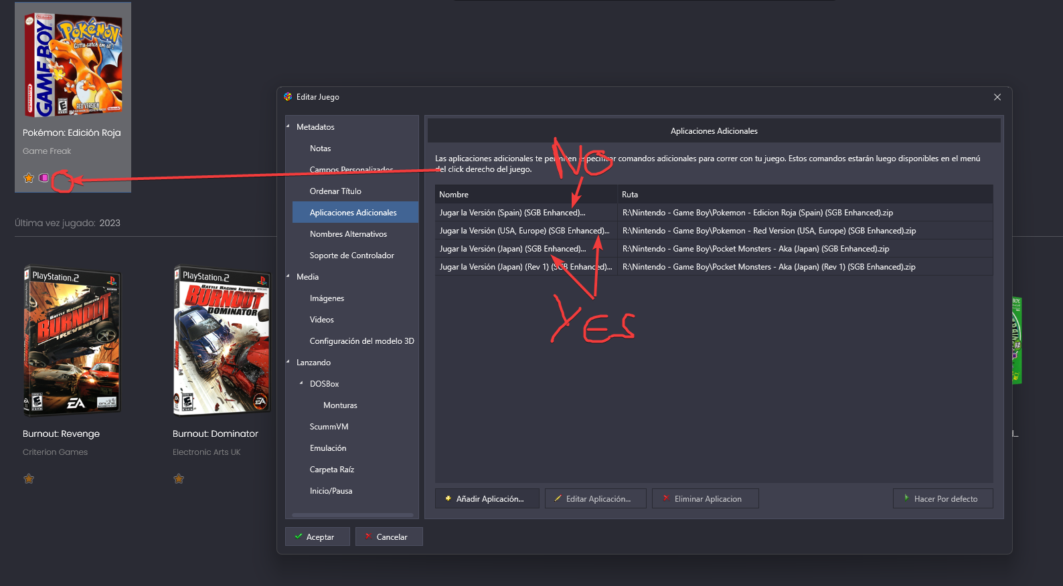Sort list by Ruta column header

click(805, 194)
